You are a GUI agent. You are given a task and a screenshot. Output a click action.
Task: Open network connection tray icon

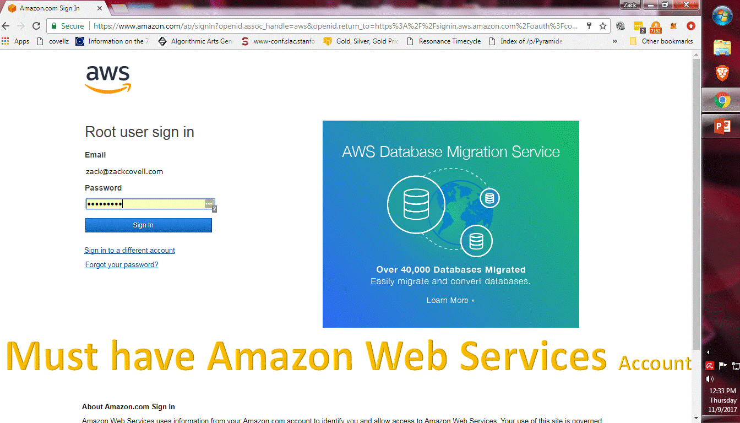(x=736, y=365)
